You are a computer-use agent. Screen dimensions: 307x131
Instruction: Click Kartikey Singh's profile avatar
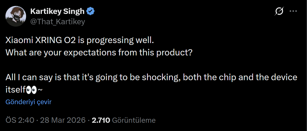(x=16, y=16)
